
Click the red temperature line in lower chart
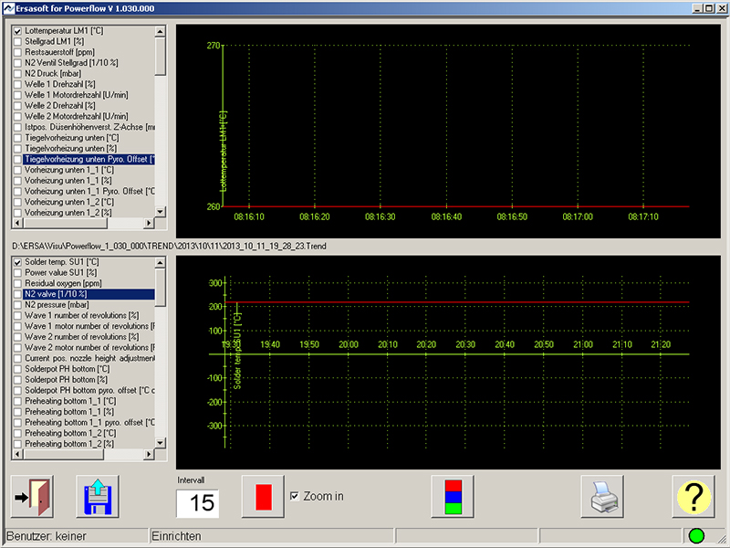[x=456, y=302]
